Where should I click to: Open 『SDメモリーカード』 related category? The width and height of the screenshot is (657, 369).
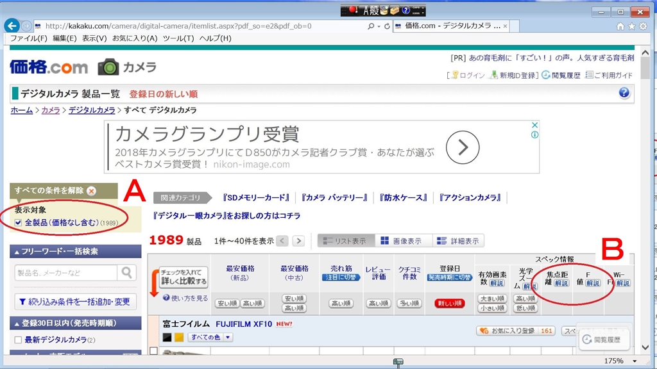[x=256, y=197]
